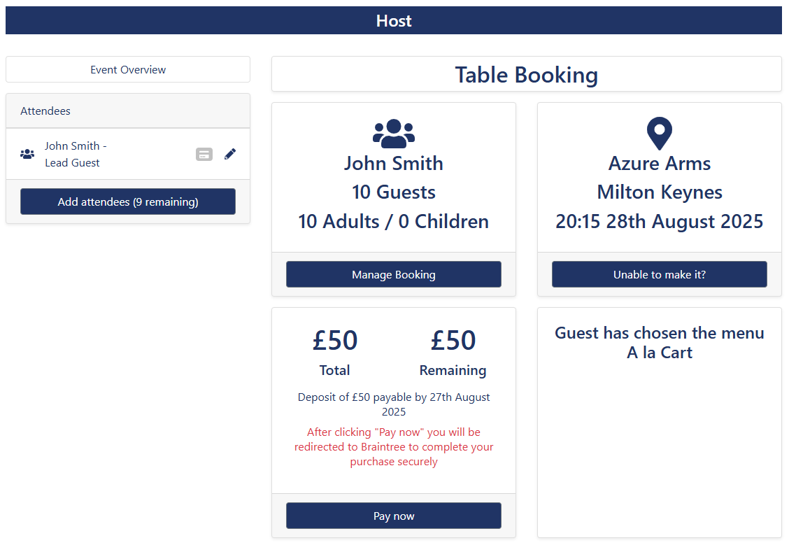The width and height of the screenshot is (789, 545).
Task: Click the A la Cart menu text
Action: tap(660, 353)
